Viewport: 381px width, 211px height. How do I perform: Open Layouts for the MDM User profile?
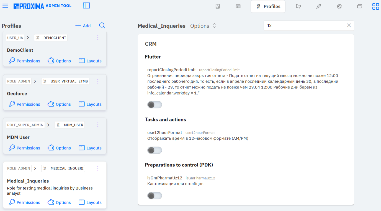90,148
